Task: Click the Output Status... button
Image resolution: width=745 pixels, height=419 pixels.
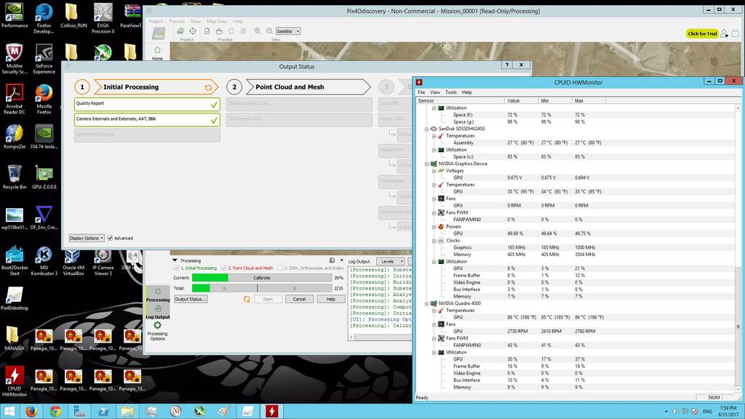Action: pos(191,299)
